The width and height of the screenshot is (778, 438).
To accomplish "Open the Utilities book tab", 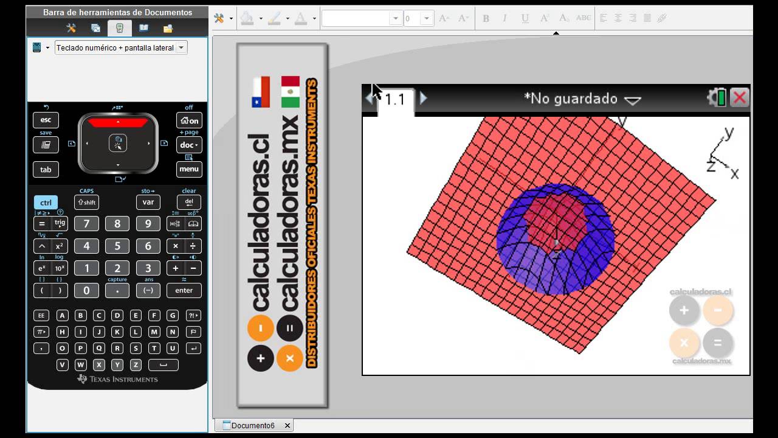I will tap(143, 28).
